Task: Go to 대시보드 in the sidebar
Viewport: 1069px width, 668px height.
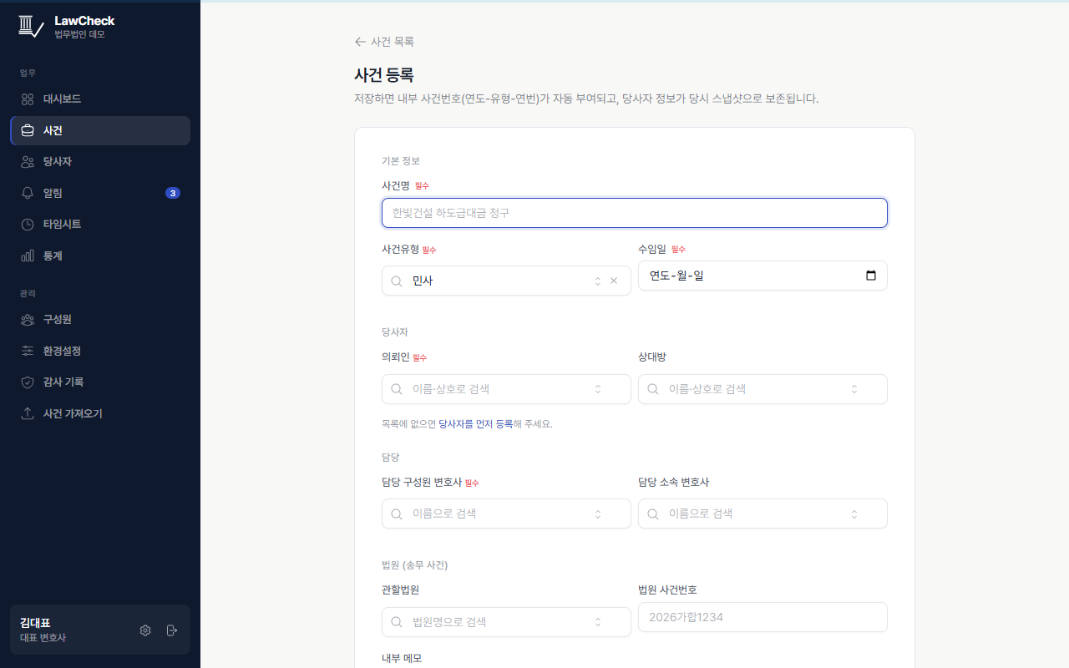Action: (x=100, y=99)
